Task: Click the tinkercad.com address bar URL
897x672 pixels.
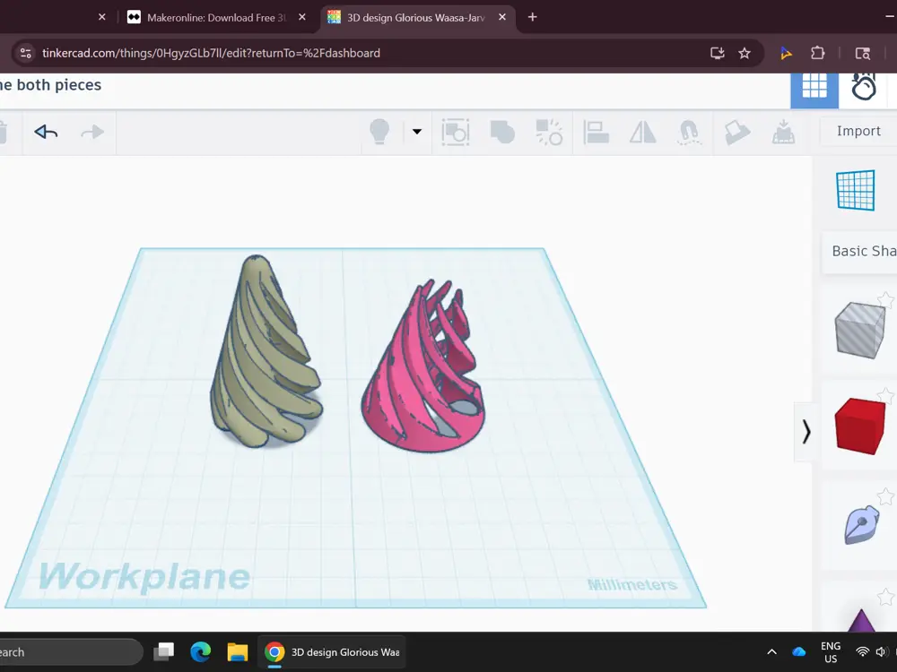Action: coord(211,53)
